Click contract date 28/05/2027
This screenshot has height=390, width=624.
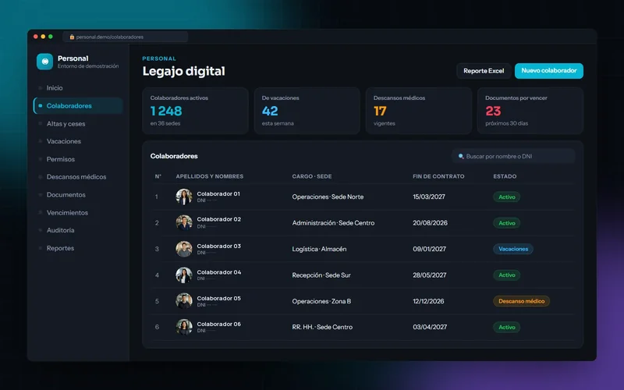430,275
